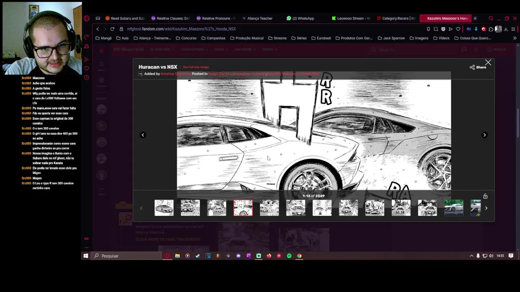Close the Huracan vs NSX image lightbox
This screenshot has height=292, width=520.
[488, 62]
